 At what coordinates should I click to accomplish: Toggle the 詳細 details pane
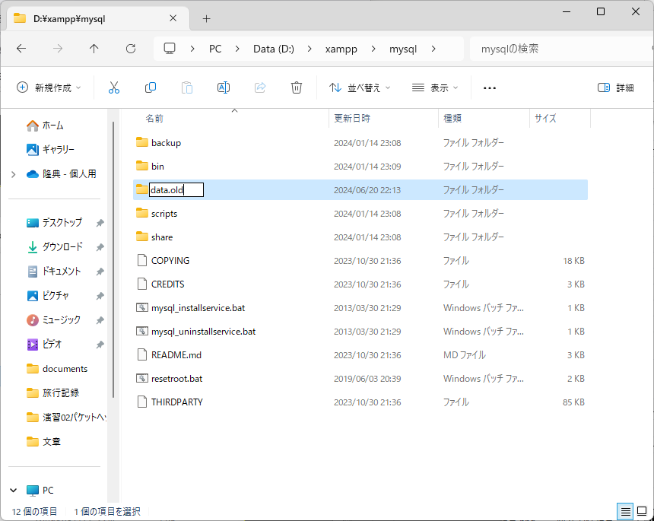coord(616,87)
